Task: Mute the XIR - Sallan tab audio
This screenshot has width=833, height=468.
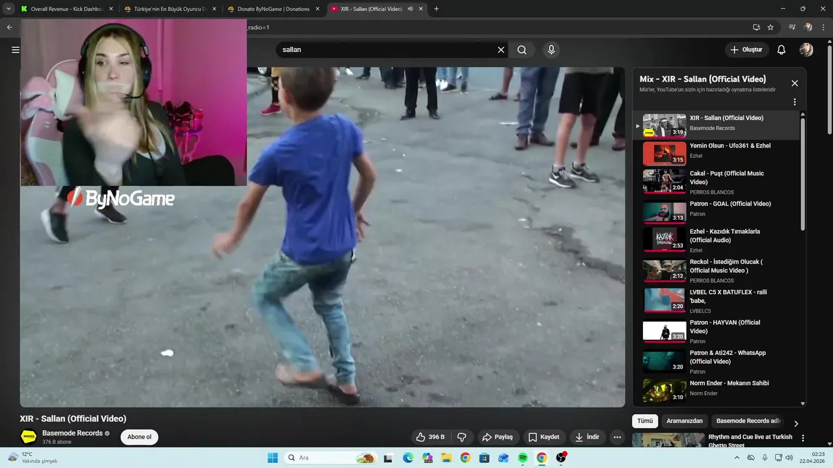Action: click(x=410, y=9)
